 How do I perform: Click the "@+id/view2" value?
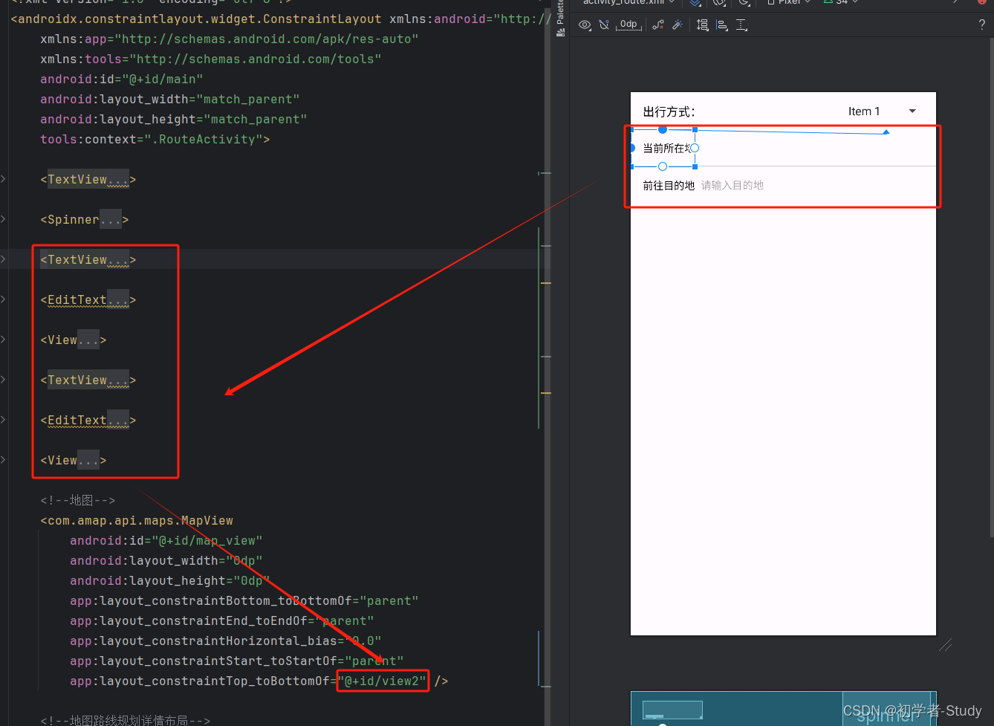[x=383, y=681]
